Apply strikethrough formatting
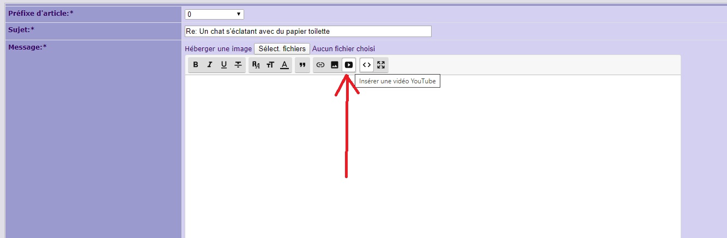 tap(238, 65)
